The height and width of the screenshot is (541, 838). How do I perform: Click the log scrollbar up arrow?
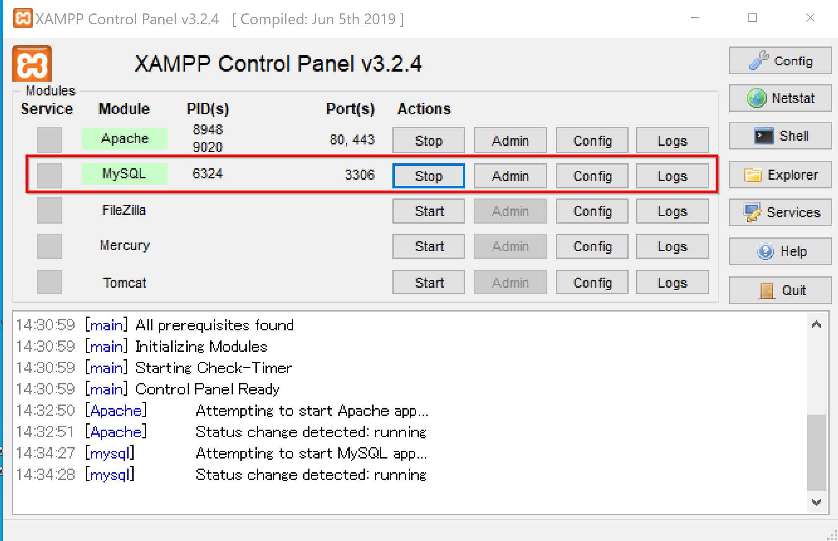click(816, 325)
